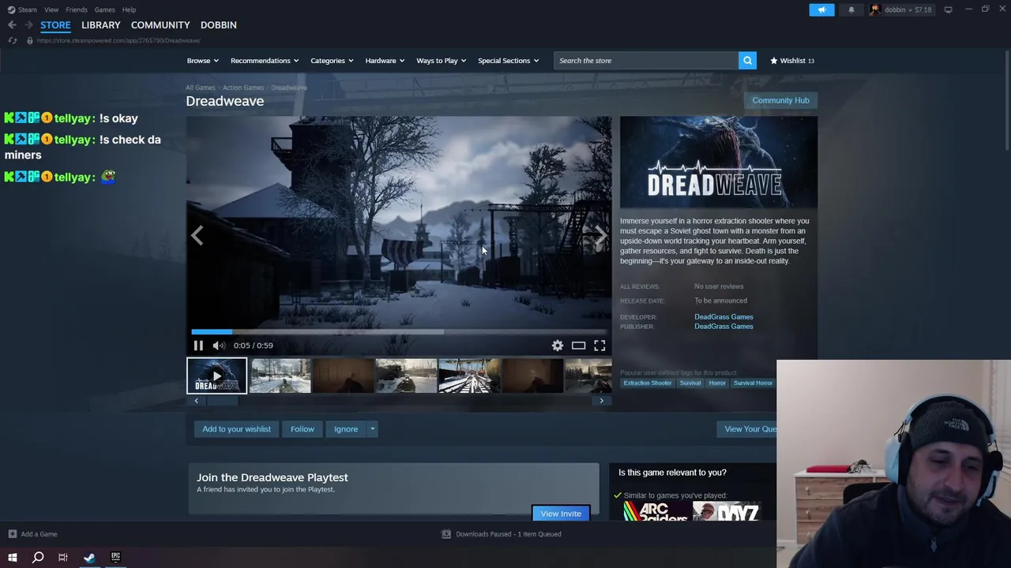1011x568 pixels.
Task: Click the forward navigation arrow
Action: [28, 25]
